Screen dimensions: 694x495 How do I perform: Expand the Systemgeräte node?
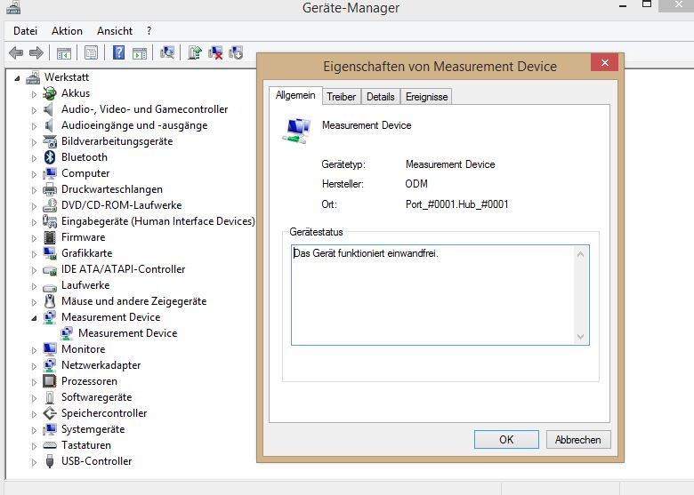34,430
